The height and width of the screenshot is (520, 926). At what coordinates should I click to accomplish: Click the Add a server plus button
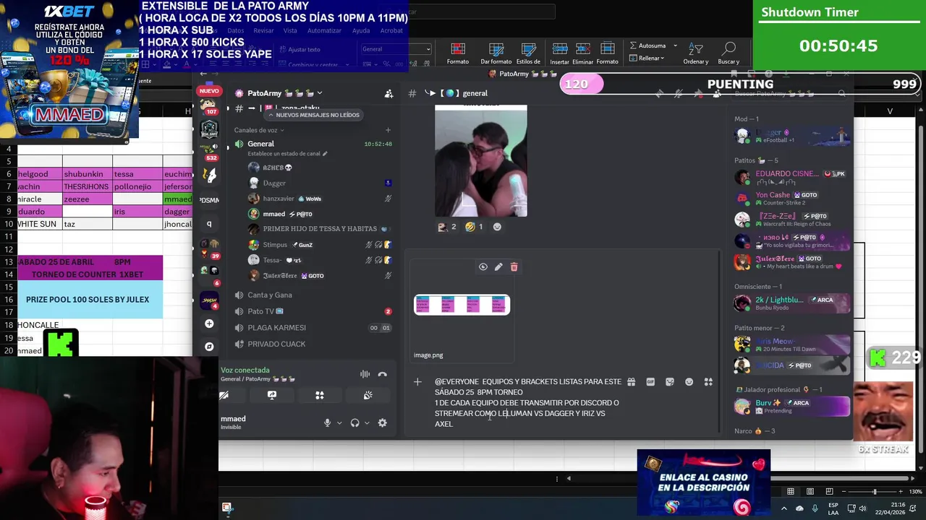click(x=209, y=324)
